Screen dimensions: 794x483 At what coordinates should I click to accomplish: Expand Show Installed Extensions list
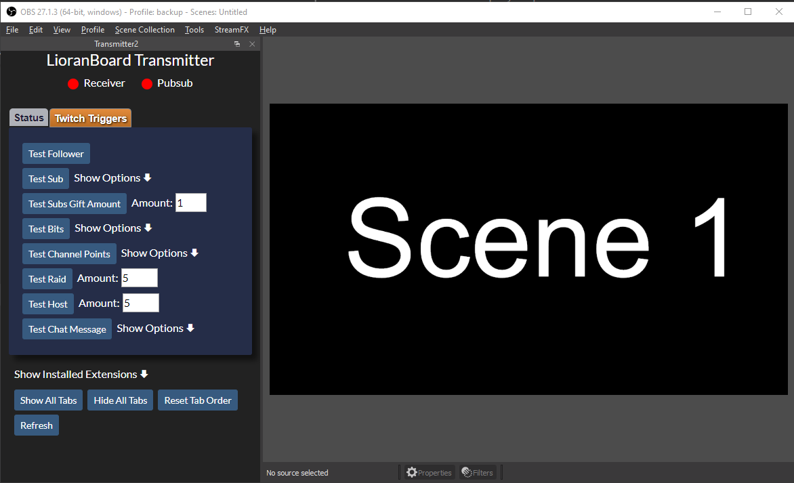point(81,375)
